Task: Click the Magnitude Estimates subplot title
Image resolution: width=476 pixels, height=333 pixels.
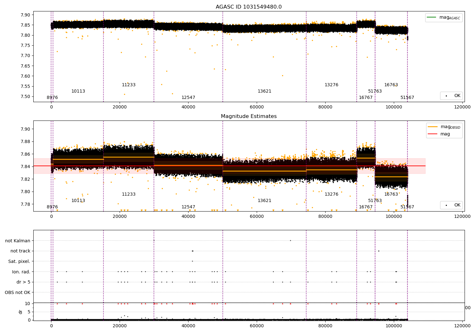Action: (x=249, y=116)
